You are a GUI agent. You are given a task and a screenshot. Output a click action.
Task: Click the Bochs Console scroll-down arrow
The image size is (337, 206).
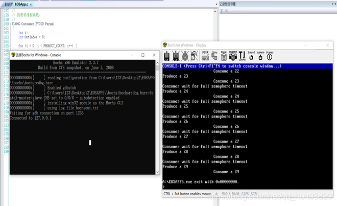click(x=157, y=172)
